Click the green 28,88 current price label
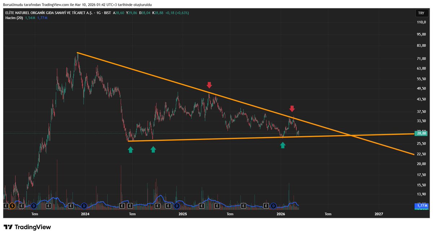Image resolution: width=433 pixels, height=236 pixels. pyautogui.click(x=421, y=133)
